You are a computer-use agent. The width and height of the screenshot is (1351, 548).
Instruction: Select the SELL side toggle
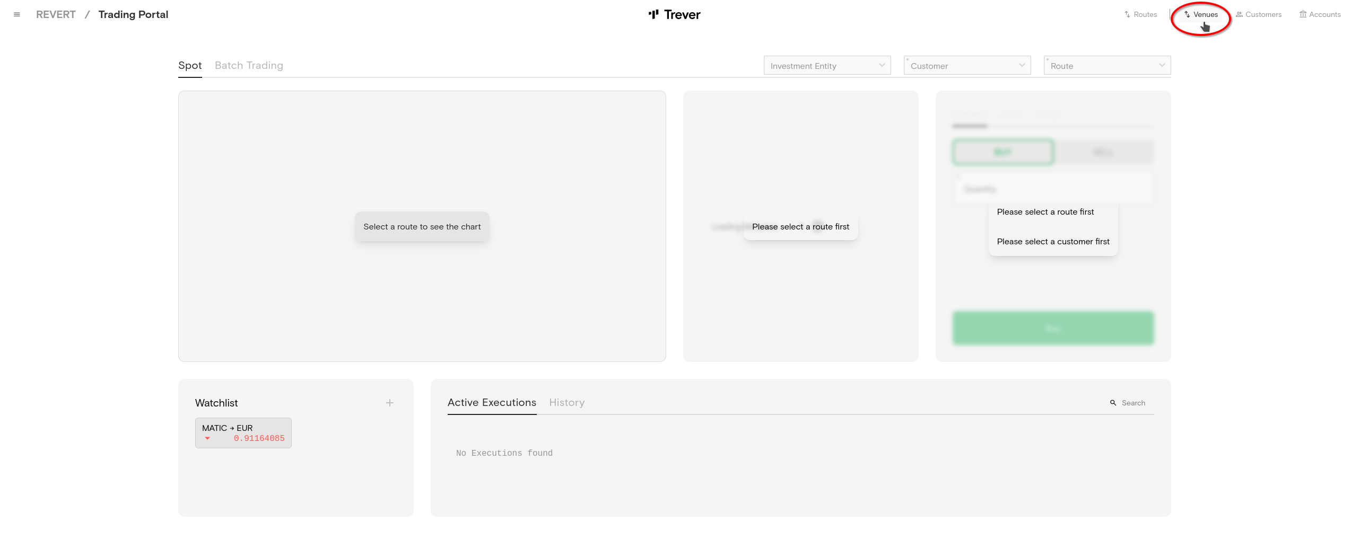pyautogui.click(x=1103, y=153)
